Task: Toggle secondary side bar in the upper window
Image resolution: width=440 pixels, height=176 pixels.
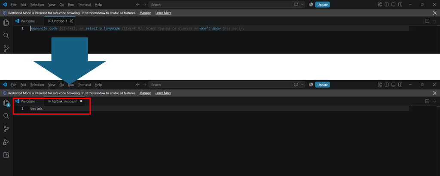Action: [x=400, y=4]
